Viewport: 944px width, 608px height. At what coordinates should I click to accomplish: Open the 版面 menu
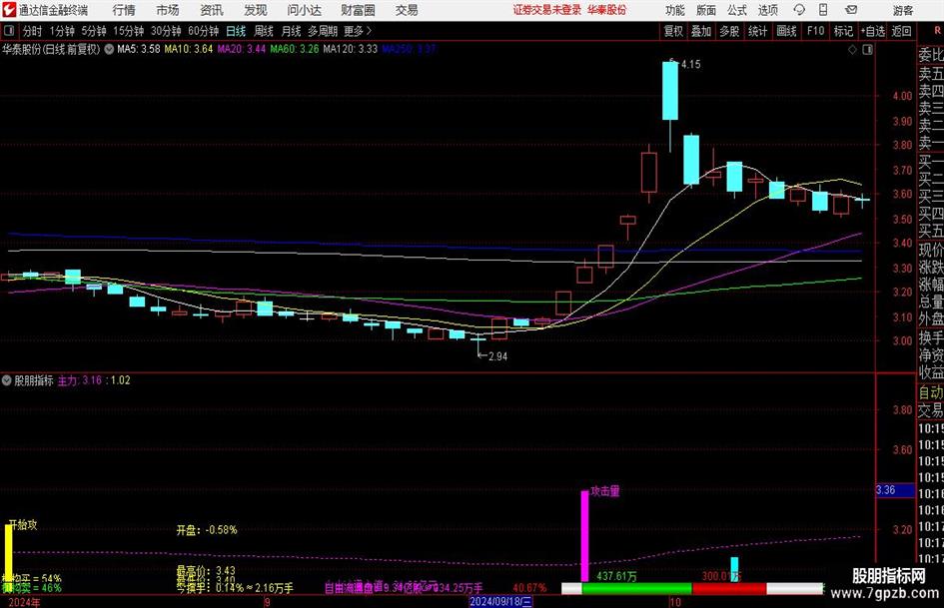coord(705,10)
